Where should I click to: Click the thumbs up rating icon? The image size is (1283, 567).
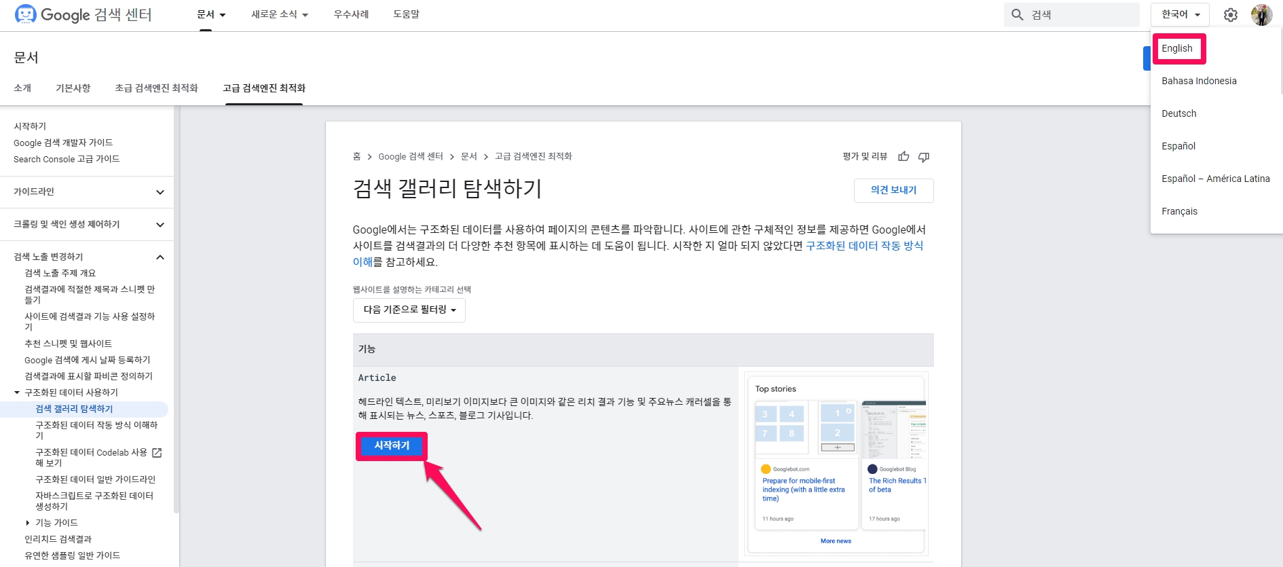click(904, 156)
